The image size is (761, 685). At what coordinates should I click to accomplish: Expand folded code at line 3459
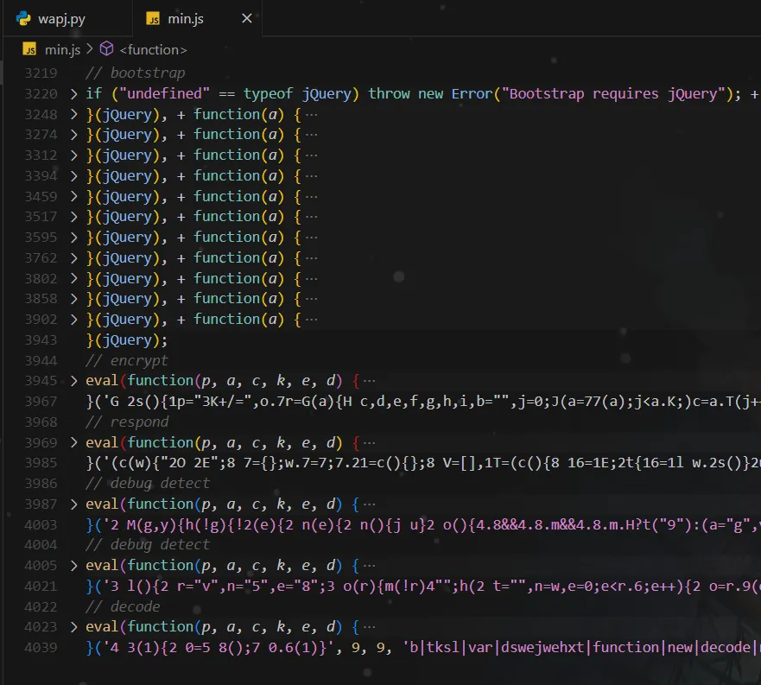click(x=73, y=197)
